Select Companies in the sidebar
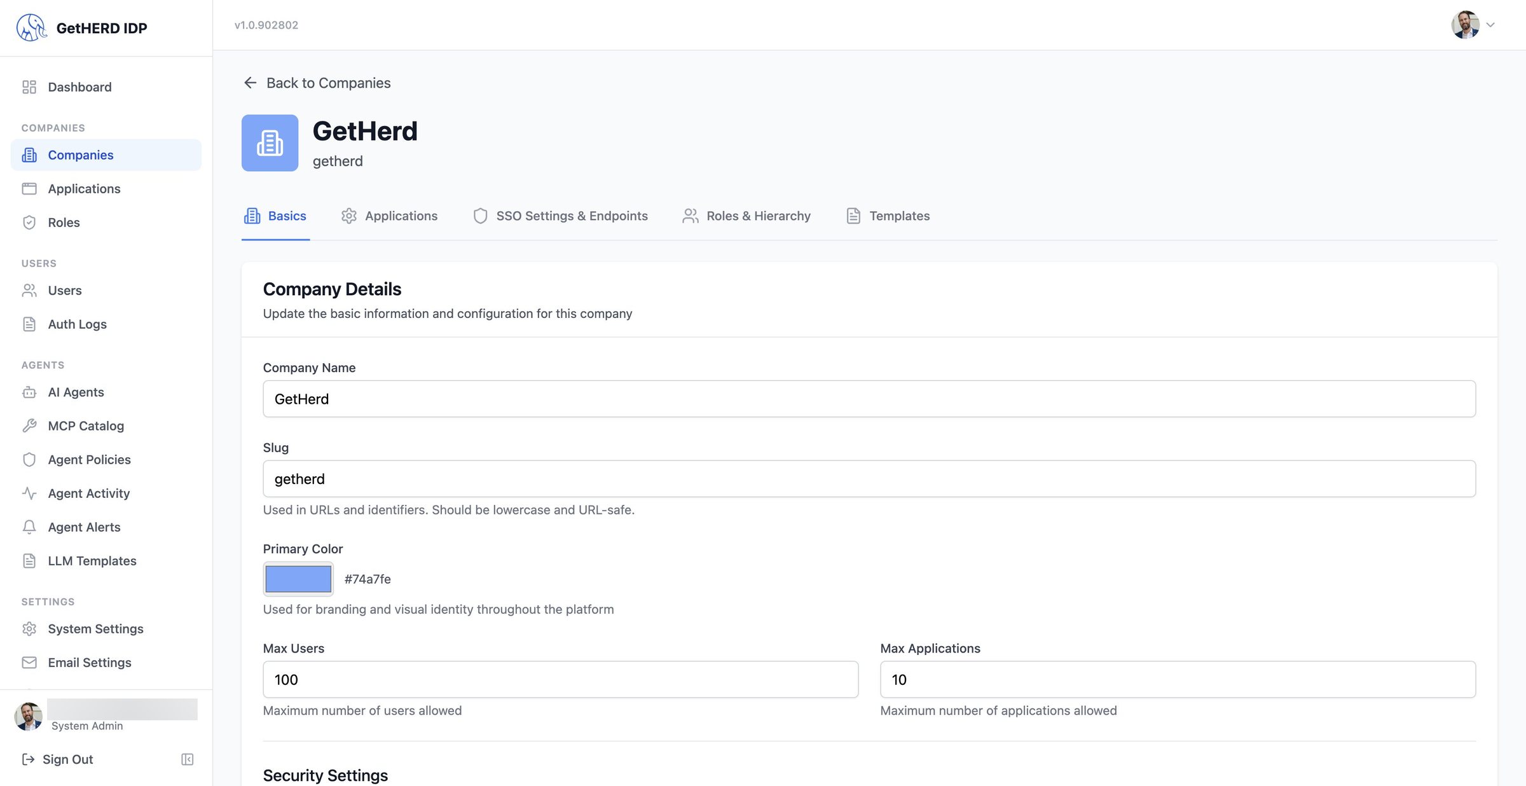Screen dimensions: 1526x786 click(106, 155)
